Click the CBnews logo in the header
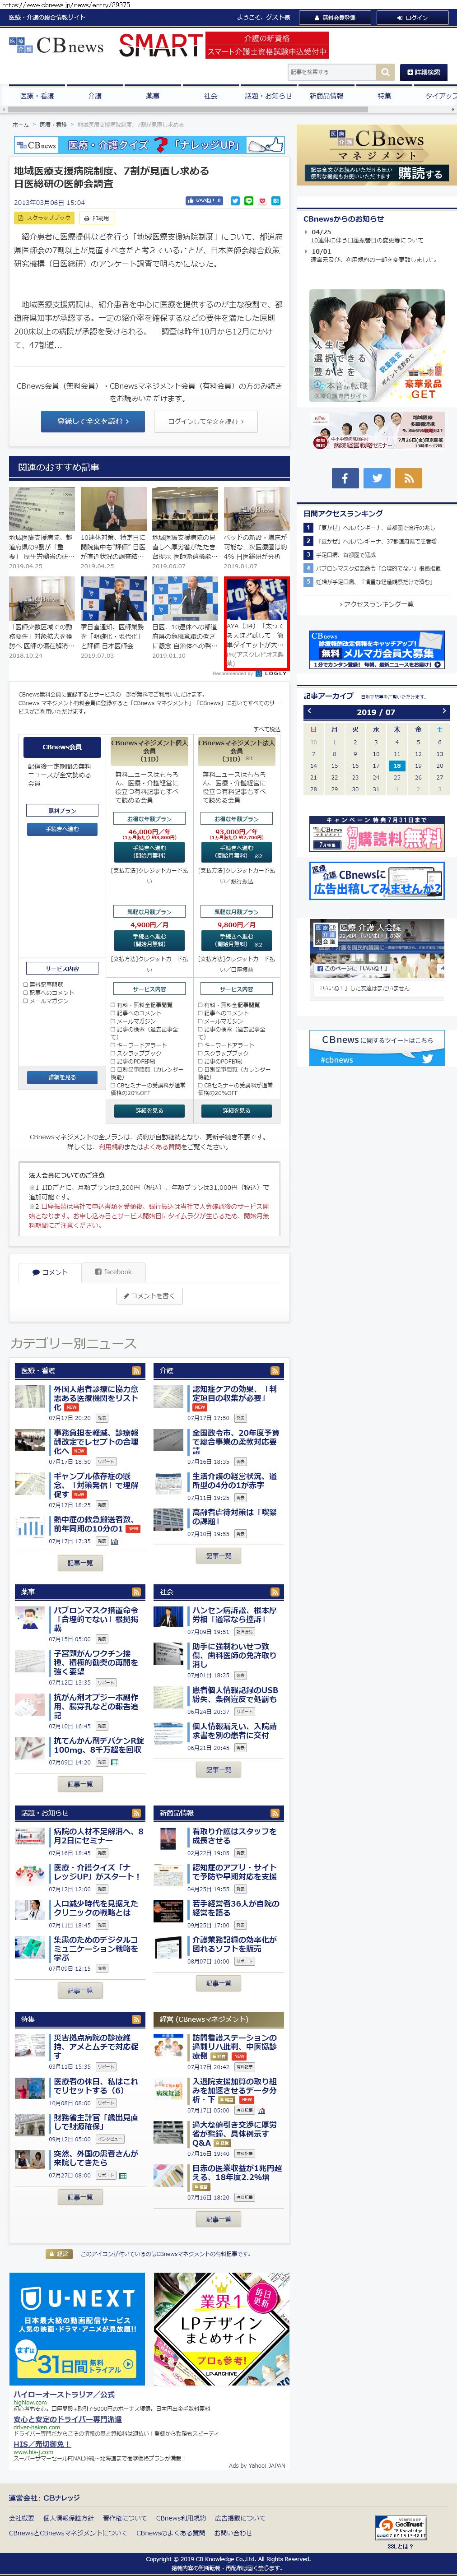 pos(56,45)
